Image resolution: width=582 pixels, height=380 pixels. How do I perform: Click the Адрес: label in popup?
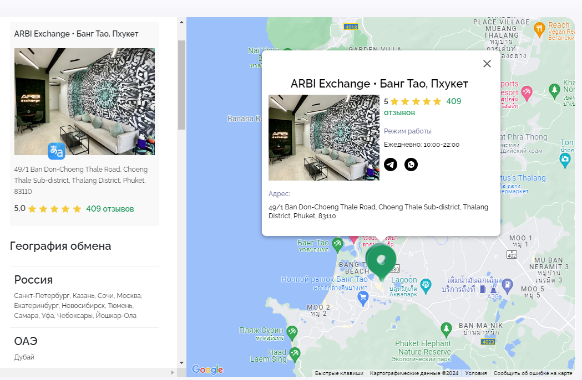point(279,193)
